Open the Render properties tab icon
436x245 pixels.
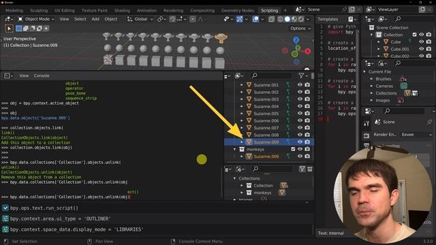[x=367, y=135]
